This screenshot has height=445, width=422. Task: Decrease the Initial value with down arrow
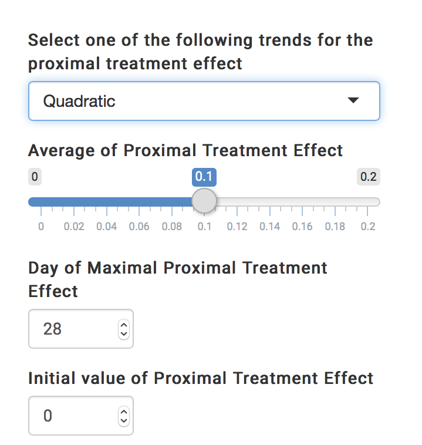click(x=123, y=420)
